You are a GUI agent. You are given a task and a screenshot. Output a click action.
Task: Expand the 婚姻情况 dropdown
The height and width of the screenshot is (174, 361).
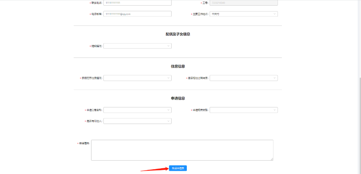(x=137, y=46)
